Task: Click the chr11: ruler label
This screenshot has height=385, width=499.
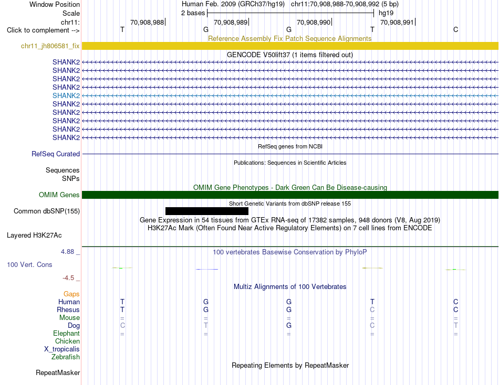Action: (x=70, y=22)
